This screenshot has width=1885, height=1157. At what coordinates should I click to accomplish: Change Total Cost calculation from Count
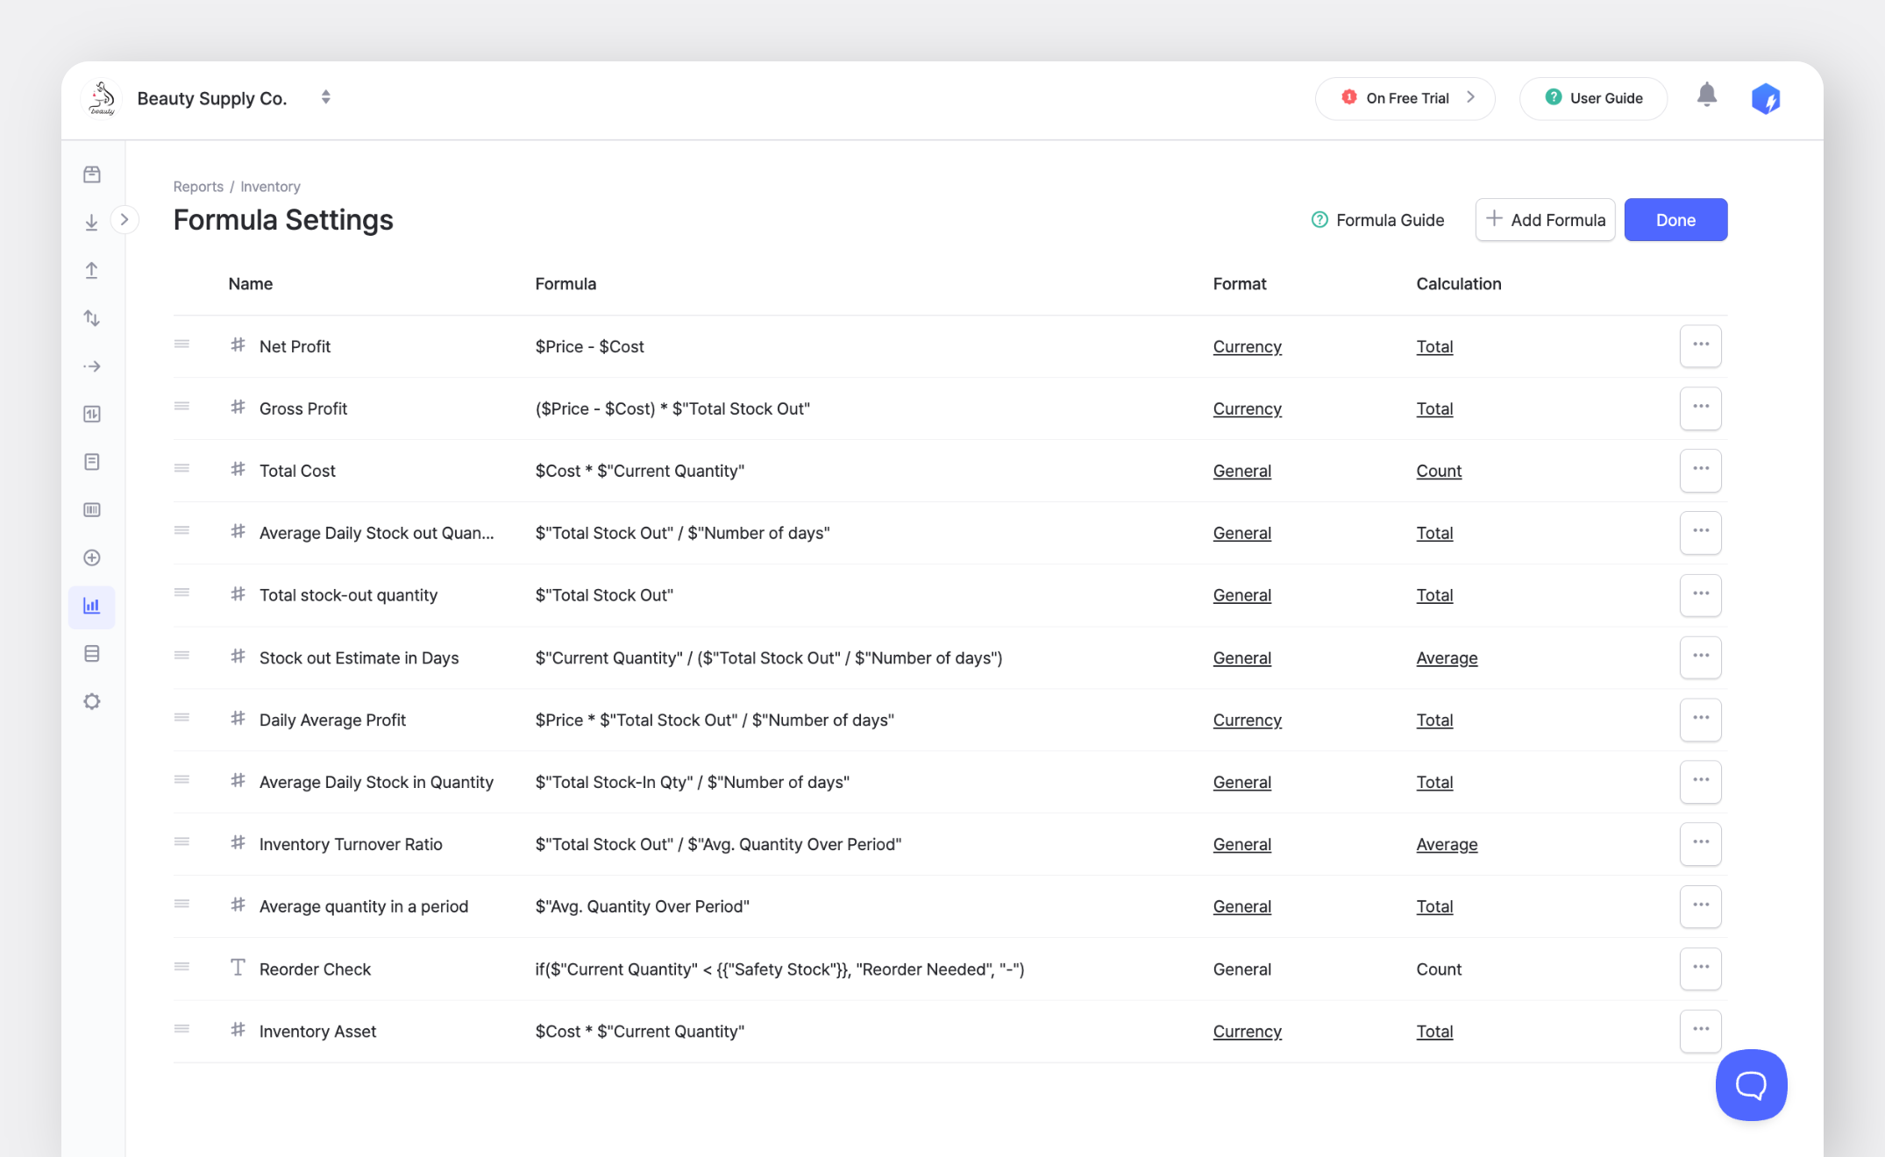click(1438, 471)
